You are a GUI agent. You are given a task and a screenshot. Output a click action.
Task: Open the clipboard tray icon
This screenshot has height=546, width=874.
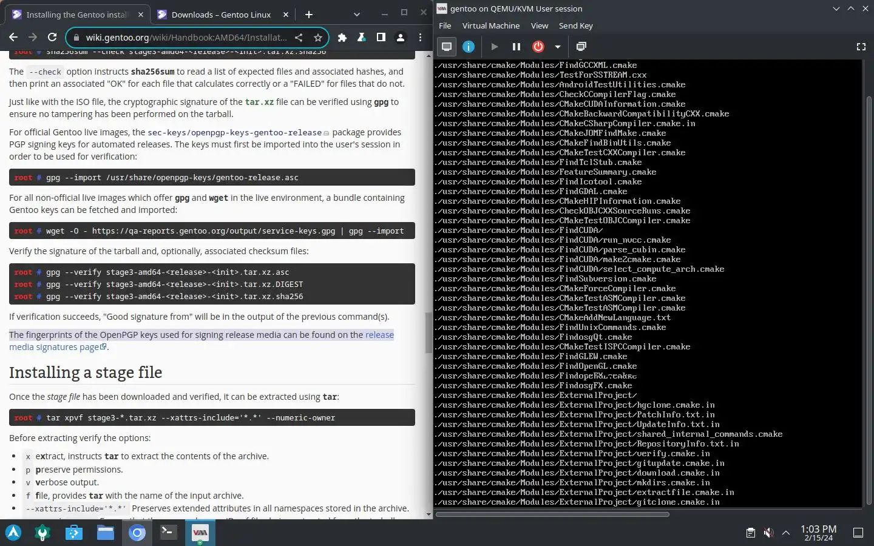(x=751, y=533)
